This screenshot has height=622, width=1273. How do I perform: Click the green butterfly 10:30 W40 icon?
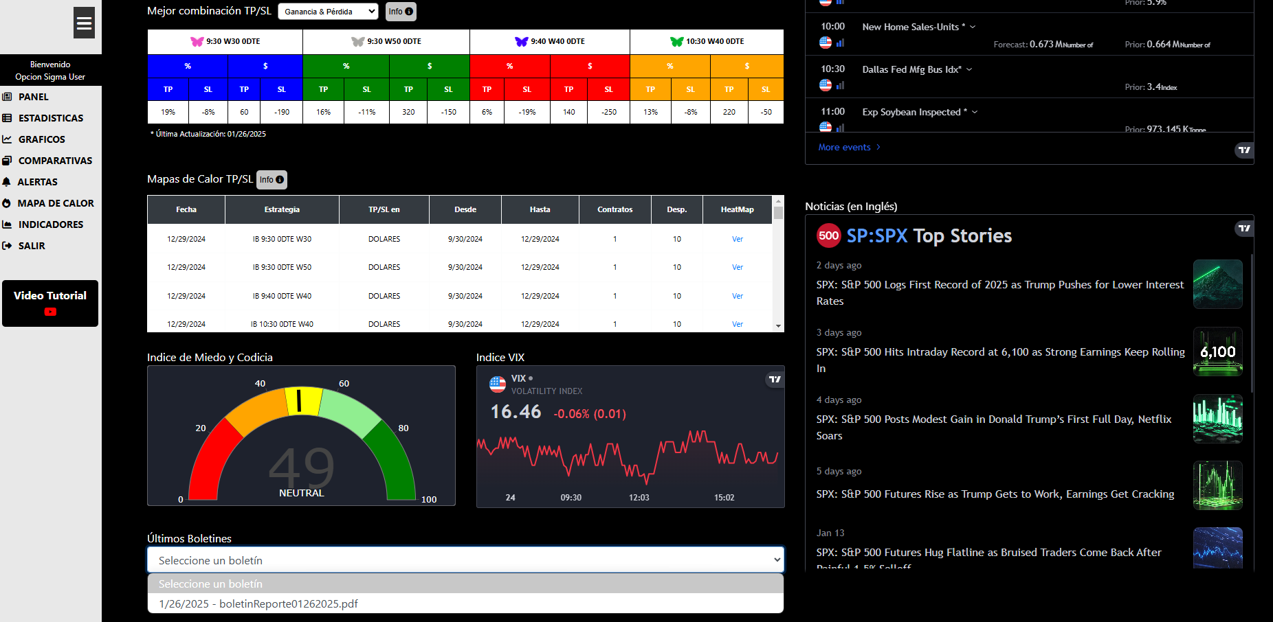point(676,42)
